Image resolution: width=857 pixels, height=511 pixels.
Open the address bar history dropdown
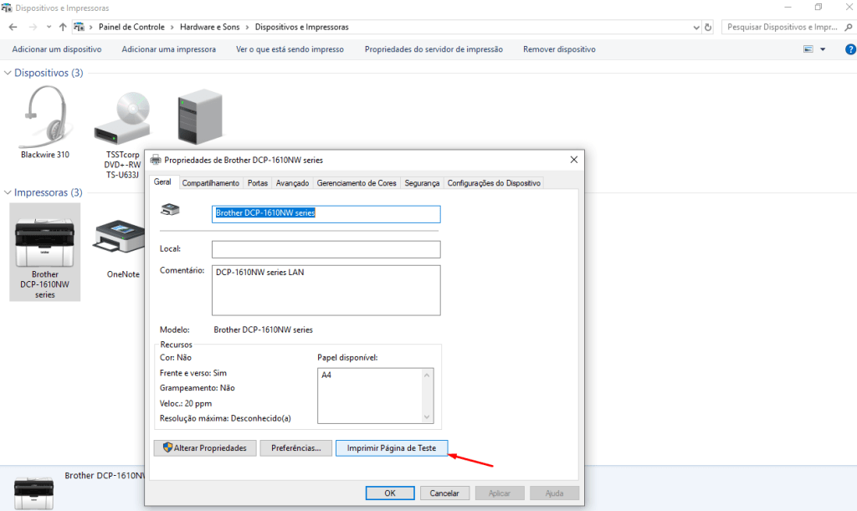(696, 27)
